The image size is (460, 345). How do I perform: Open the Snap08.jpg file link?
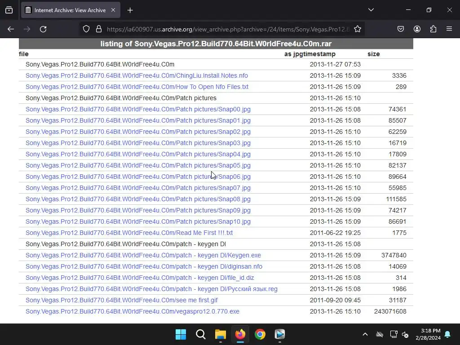tap(138, 199)
